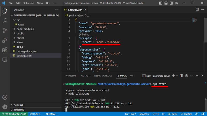This screenshot has height=116, width=207.
Task: Open the File menu
Action: coord(11,3)
